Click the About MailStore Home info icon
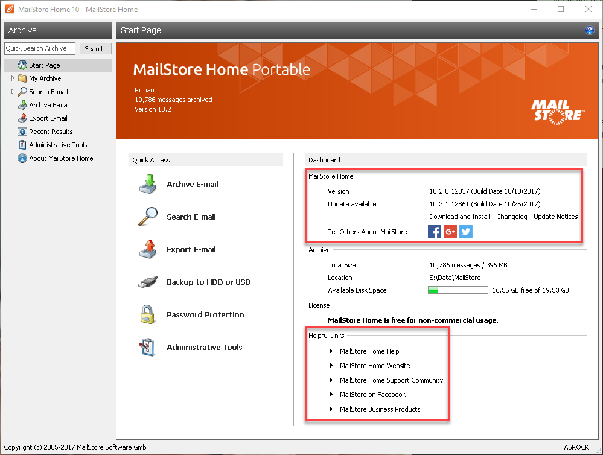 point(22,158)
